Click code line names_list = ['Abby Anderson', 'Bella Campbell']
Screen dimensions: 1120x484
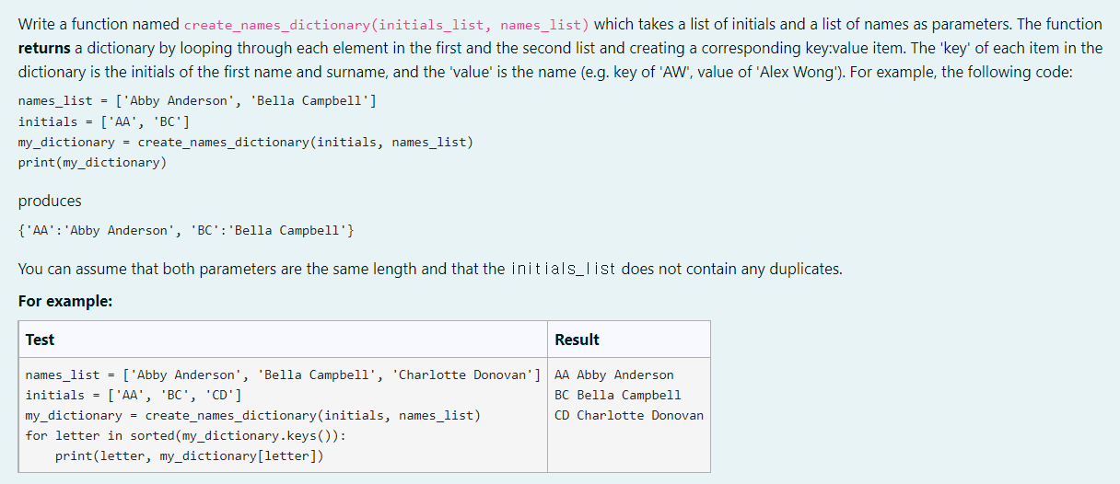click(x=197, y=101)
